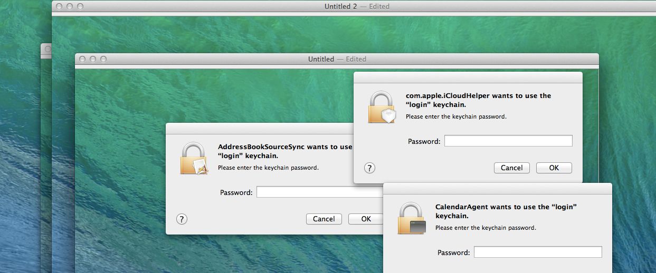Cancel the iCloudHelper keychain prompt
The width and height of the screenshot is (656, 273).
pyautogui.click(x=511, y=168)
